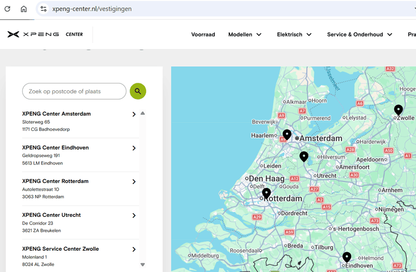Select the map pin at Rotterdam
The image size is (416, 272).
[x=266, y=193]
